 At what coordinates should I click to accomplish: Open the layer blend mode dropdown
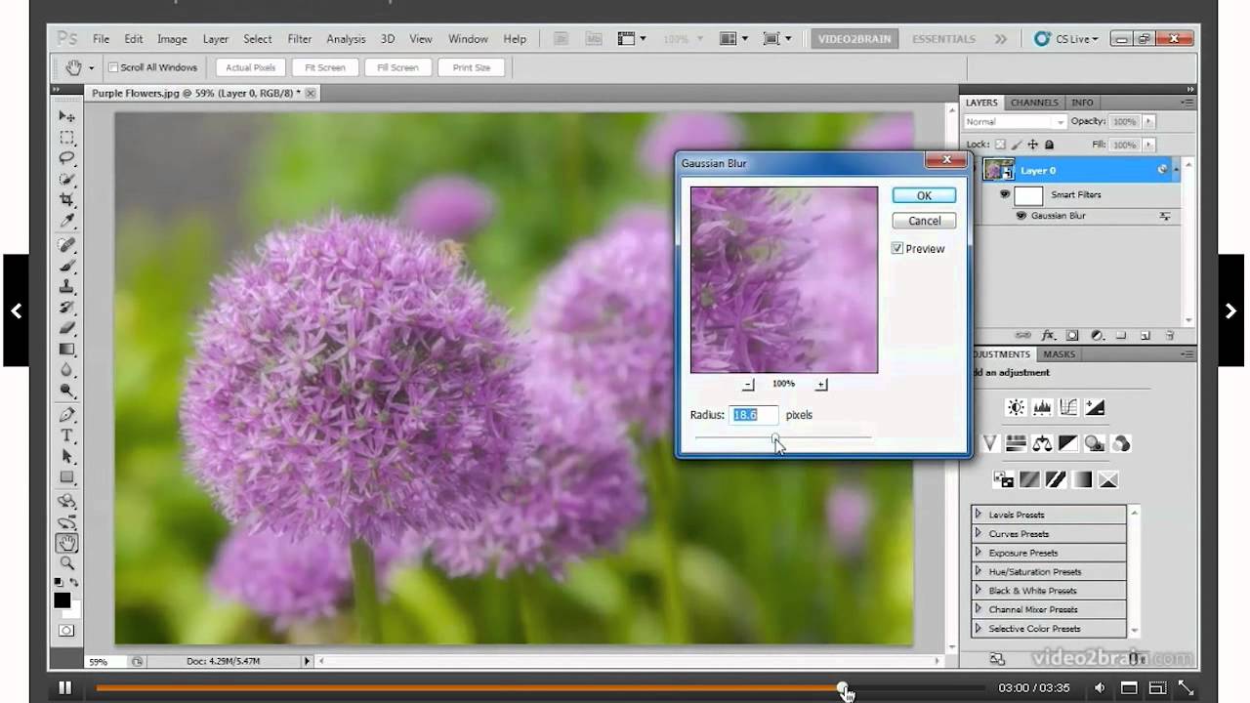coord(1015,122)
